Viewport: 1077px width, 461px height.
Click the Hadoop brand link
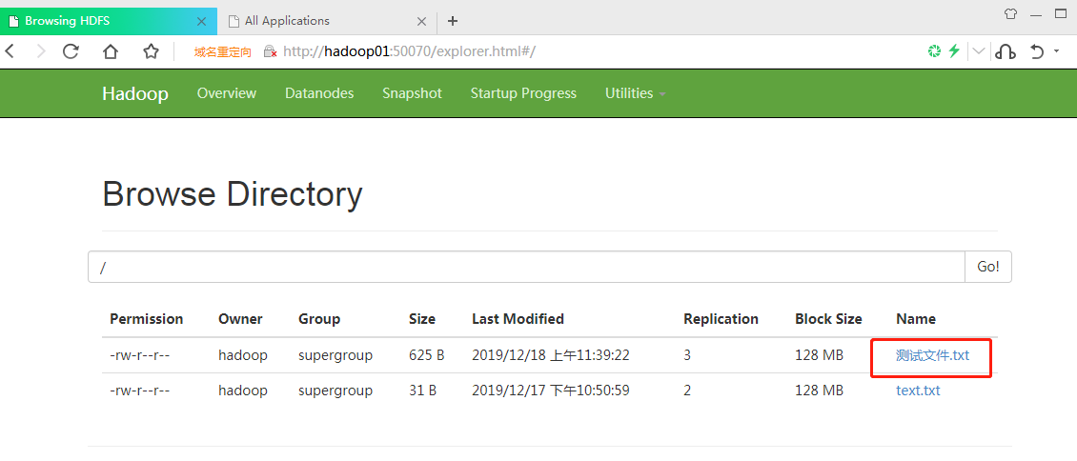(135, 93)
